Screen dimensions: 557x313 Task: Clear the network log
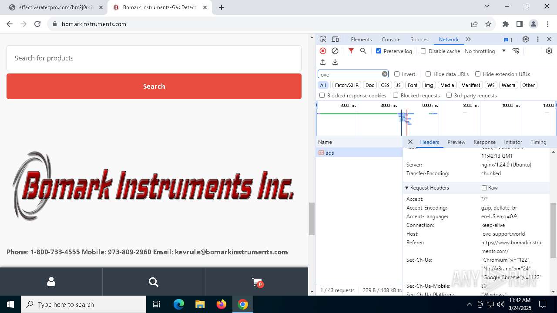335,51
